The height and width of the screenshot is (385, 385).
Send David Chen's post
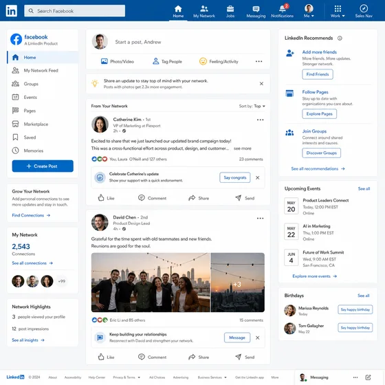245,357
